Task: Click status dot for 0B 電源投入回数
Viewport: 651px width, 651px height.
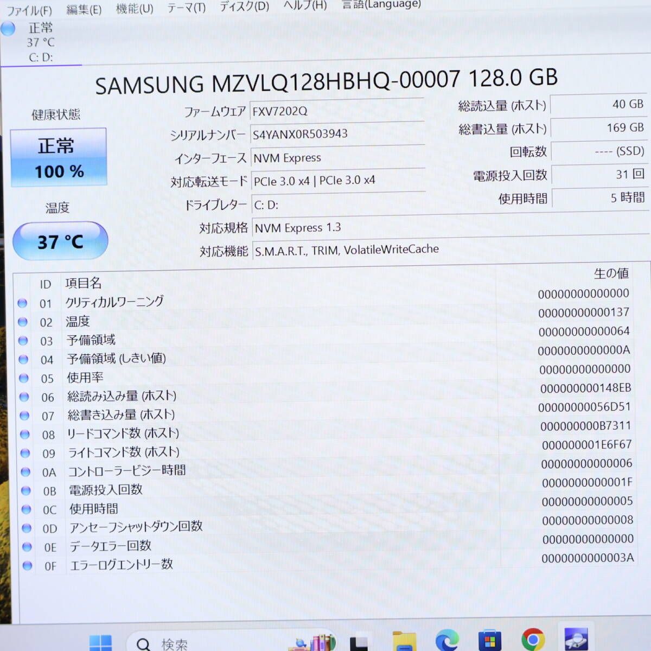Action: tap(26, 490)
